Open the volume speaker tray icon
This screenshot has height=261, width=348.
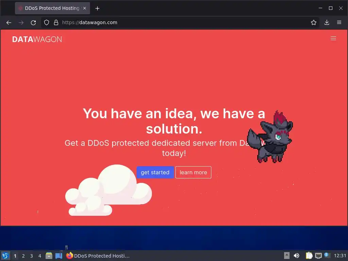coord(296,256)
